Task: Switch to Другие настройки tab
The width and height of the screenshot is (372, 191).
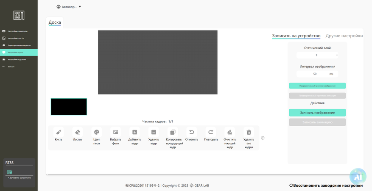Action: click(x=344, y=36)
